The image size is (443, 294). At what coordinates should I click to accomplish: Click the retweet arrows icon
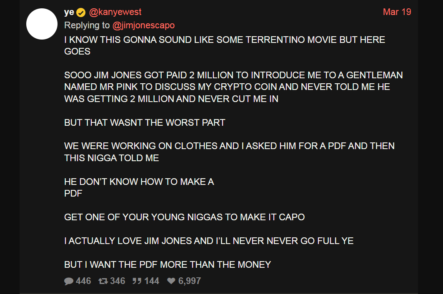pyautogui.click(x=103, y=281)
